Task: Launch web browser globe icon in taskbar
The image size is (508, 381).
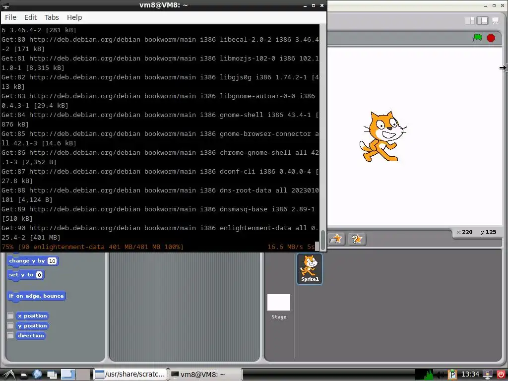Action: (x=38, y=375)
